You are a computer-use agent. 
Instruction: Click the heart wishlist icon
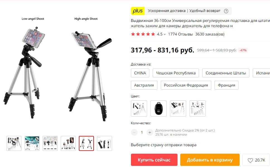[x=250, y=160]
